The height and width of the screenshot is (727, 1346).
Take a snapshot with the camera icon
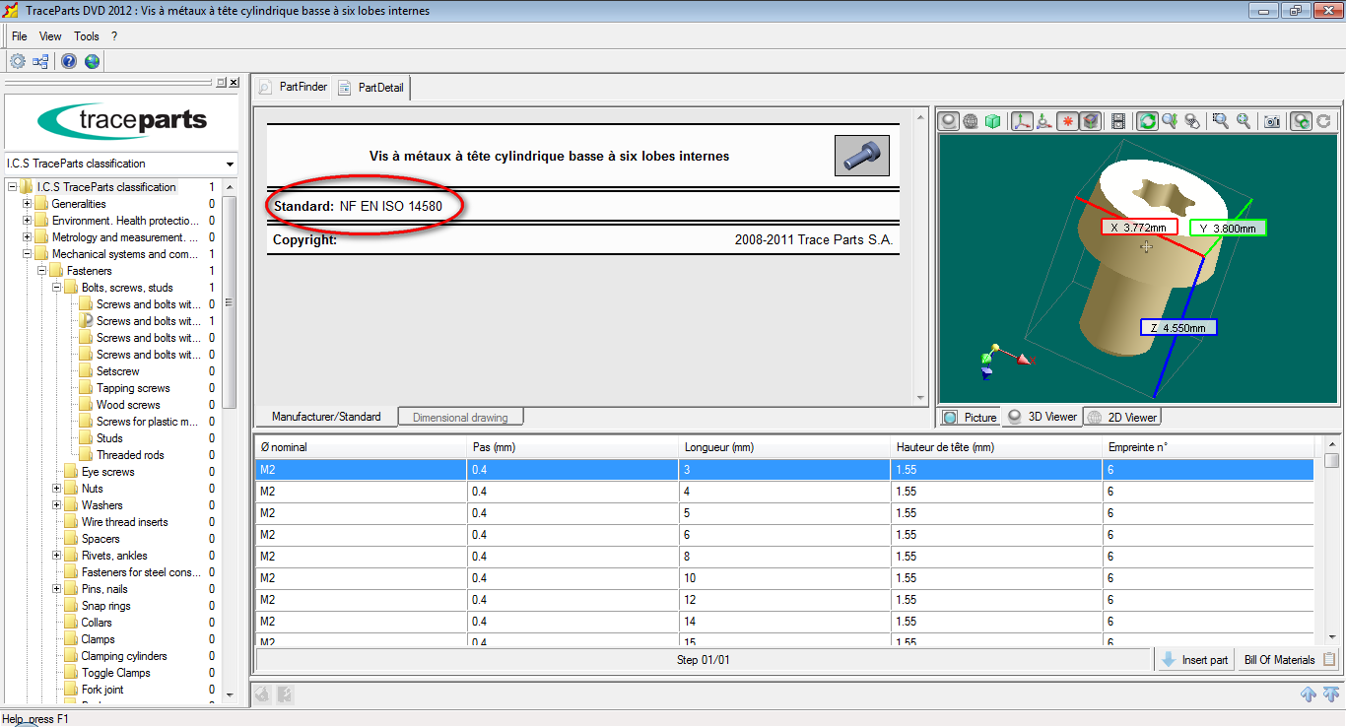(1272, 121)
